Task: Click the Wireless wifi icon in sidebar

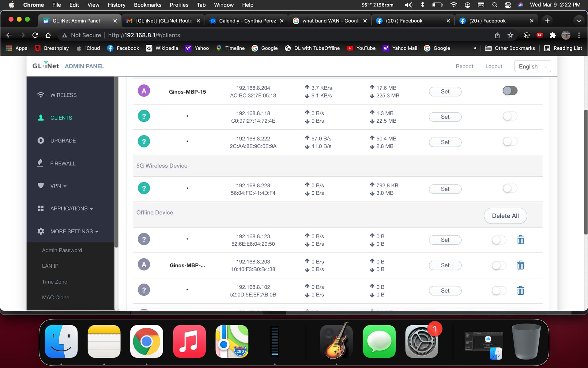Action: (x=41, y=95)
